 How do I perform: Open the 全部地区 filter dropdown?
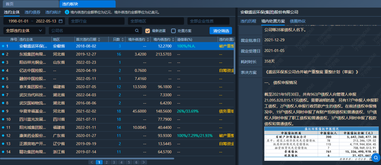tap(156, 21)
